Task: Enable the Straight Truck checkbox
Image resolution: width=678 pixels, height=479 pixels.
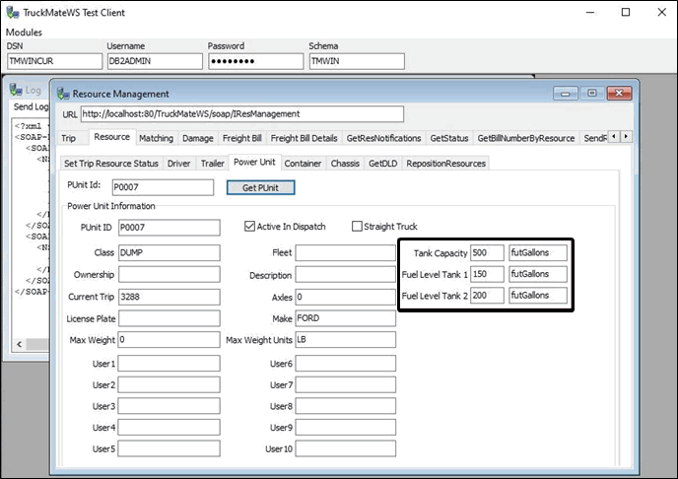Action: pyautogui.click(x=357, y=227)
